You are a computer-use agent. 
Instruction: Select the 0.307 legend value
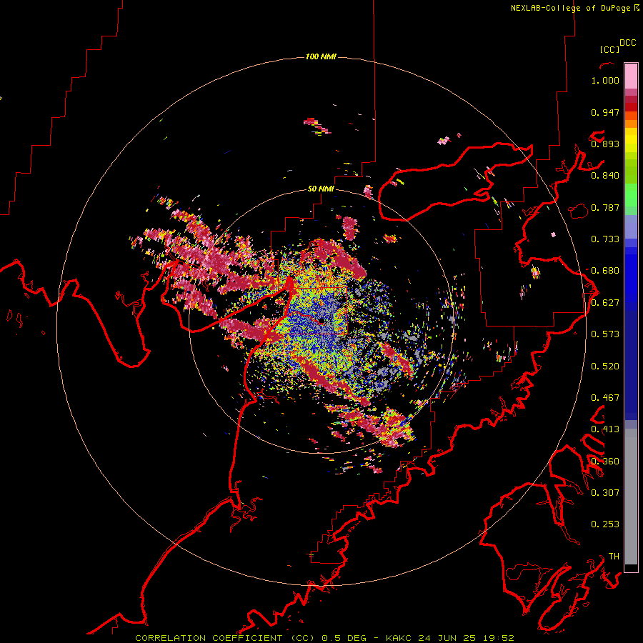[x=605, y=493]
